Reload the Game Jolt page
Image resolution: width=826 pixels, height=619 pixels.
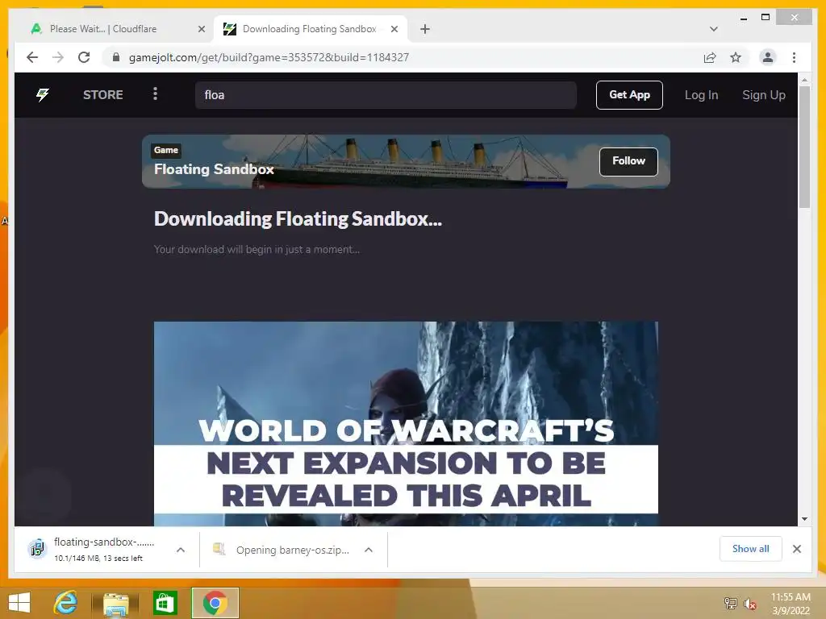pos(84,57)
